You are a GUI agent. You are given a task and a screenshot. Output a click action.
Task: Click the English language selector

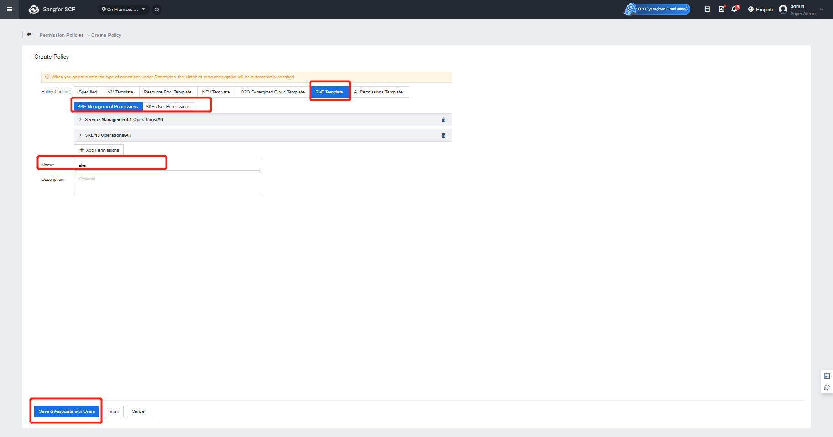(761, 10)
